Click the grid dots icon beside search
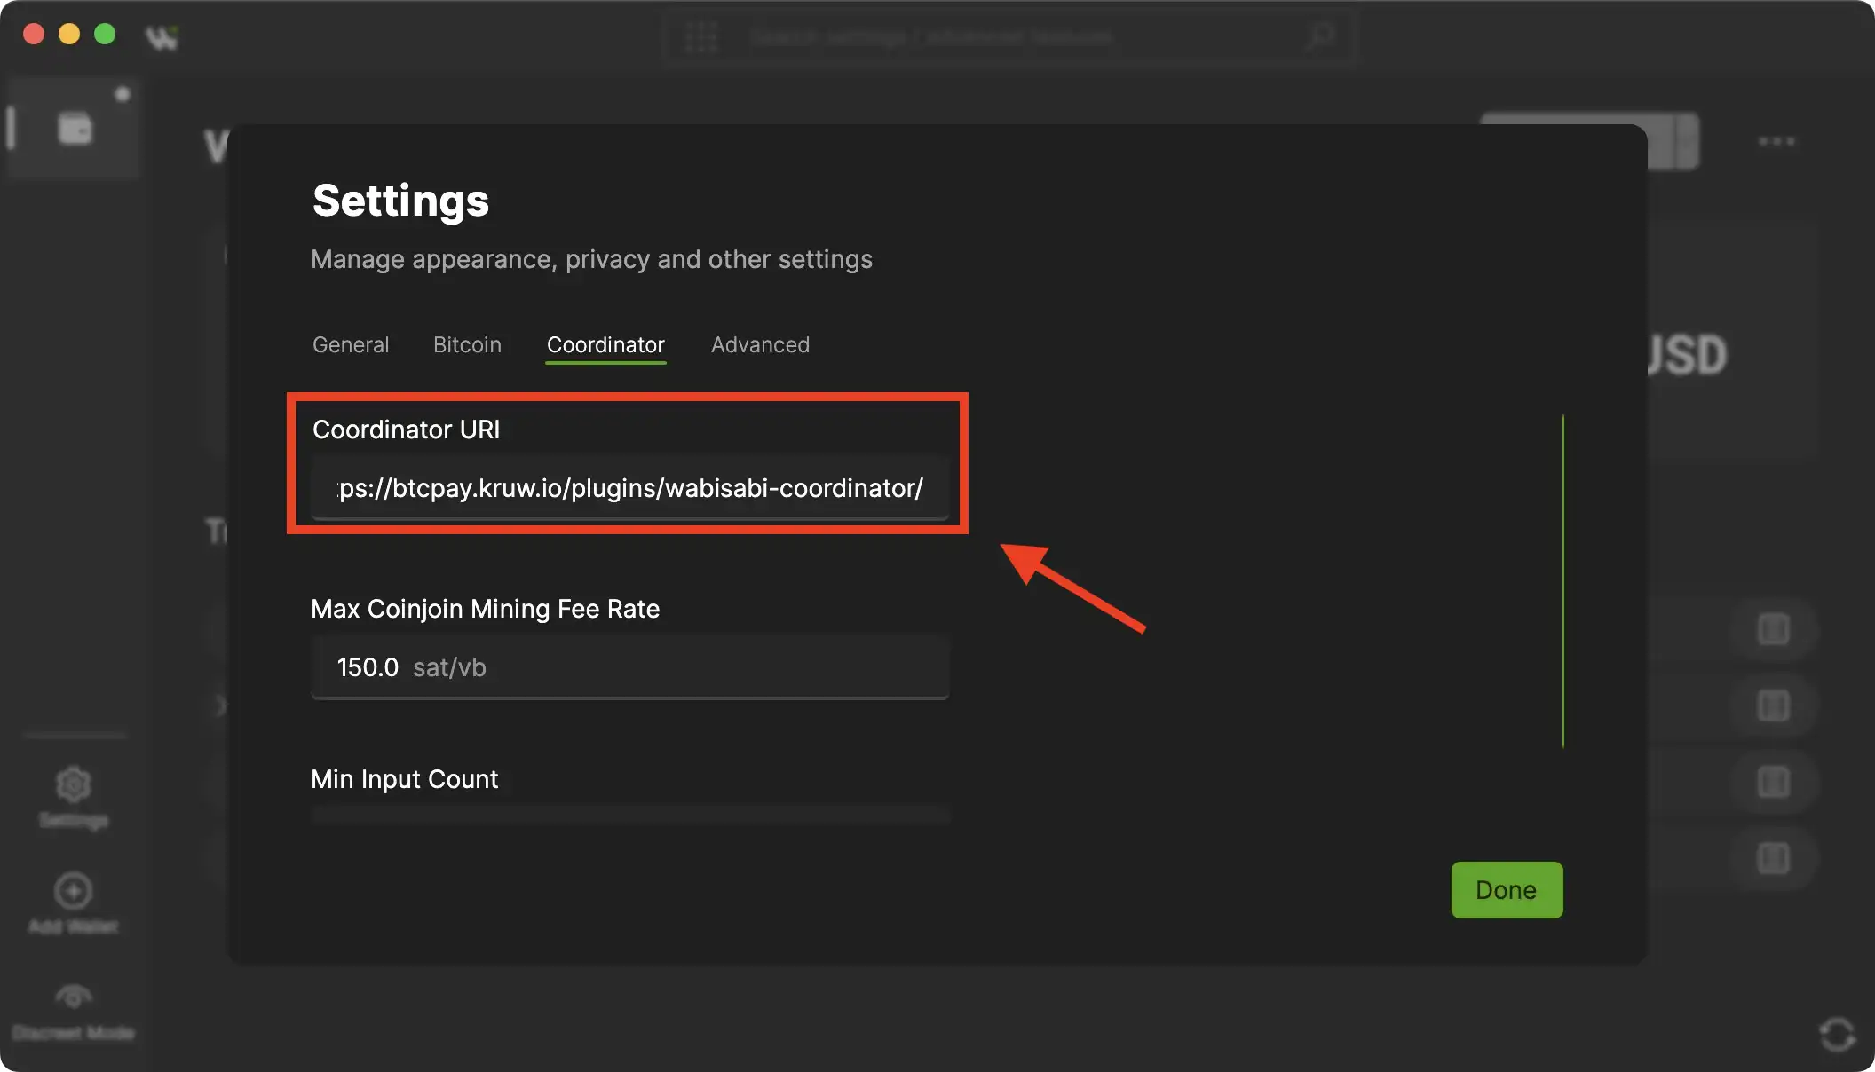Image resolution: width=1875 pixels, height=1072 pixels. pos(701,37)
